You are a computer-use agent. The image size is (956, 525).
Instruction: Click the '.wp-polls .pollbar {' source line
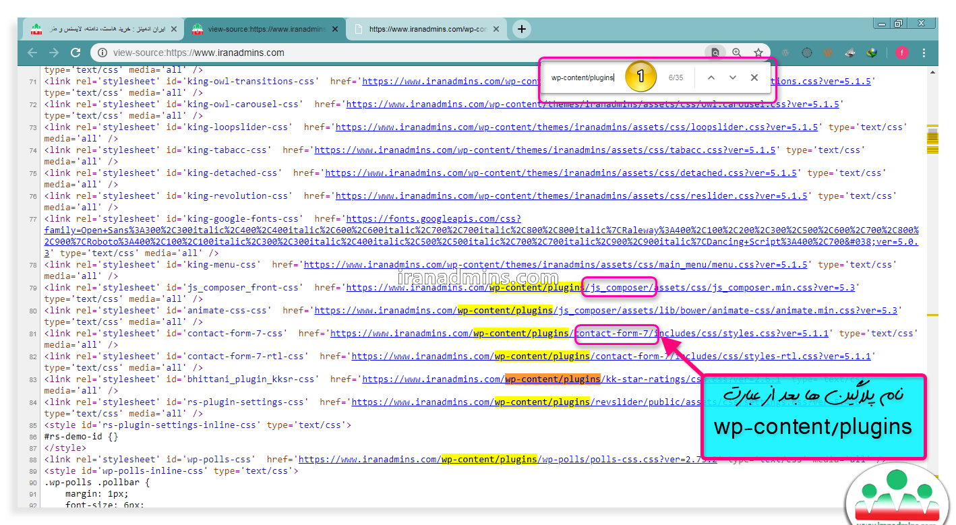click(x=97, y=482)
